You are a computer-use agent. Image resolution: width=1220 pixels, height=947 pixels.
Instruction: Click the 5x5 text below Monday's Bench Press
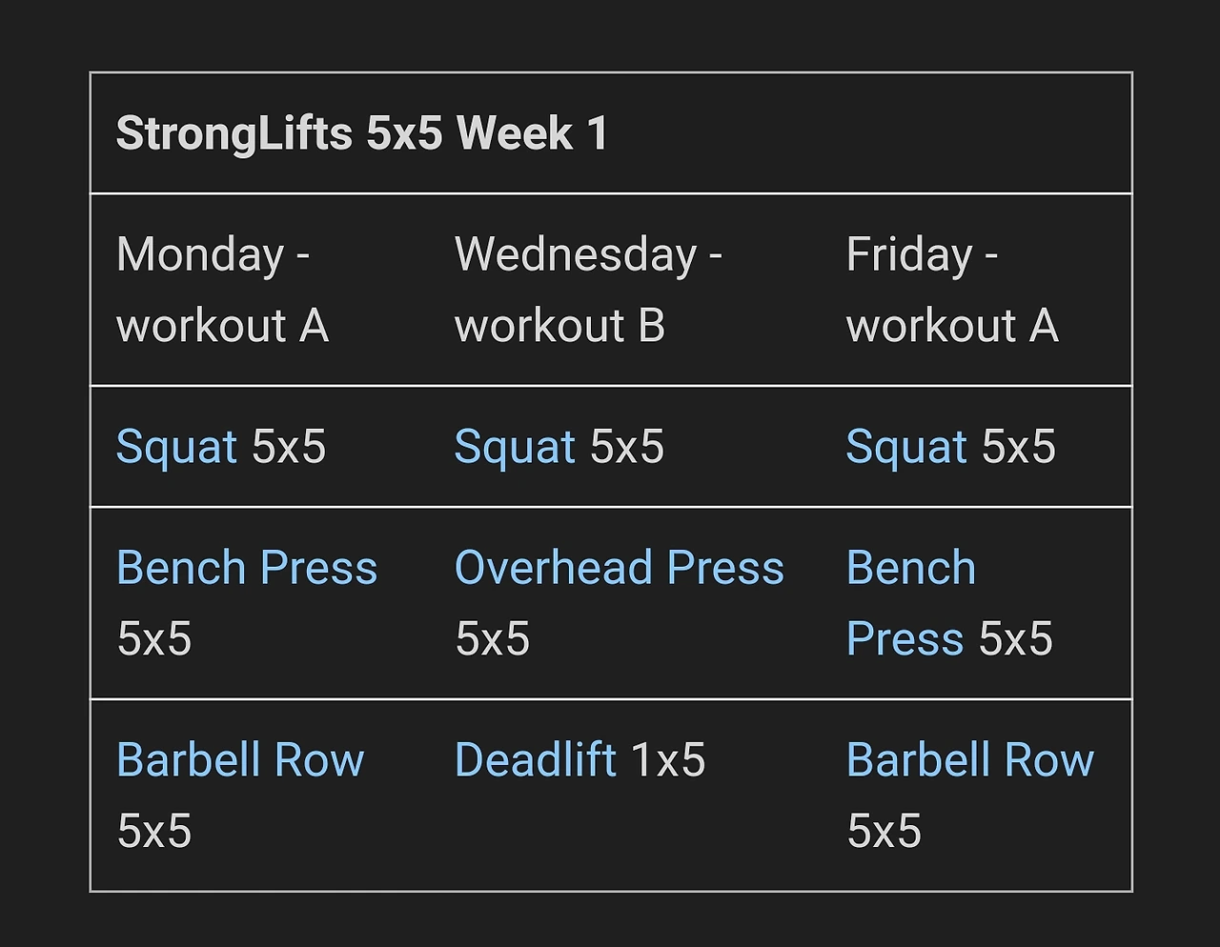coord(153,639)
